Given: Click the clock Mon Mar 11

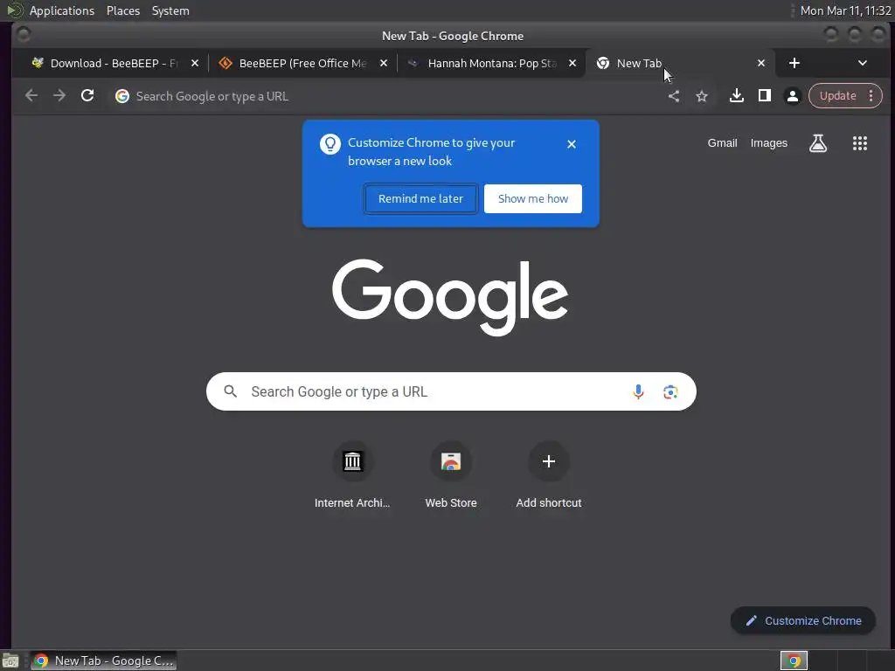Looking at the screenshot, I should 845,10.
